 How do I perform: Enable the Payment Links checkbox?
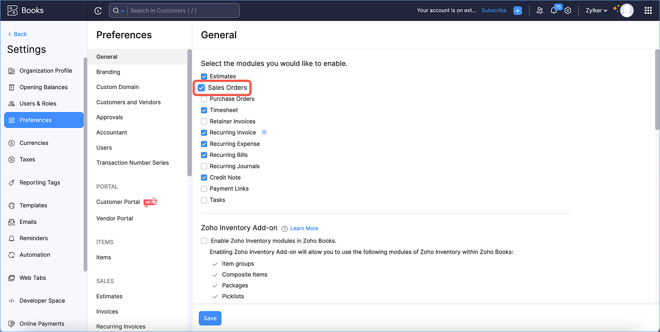tap(204, 189)
